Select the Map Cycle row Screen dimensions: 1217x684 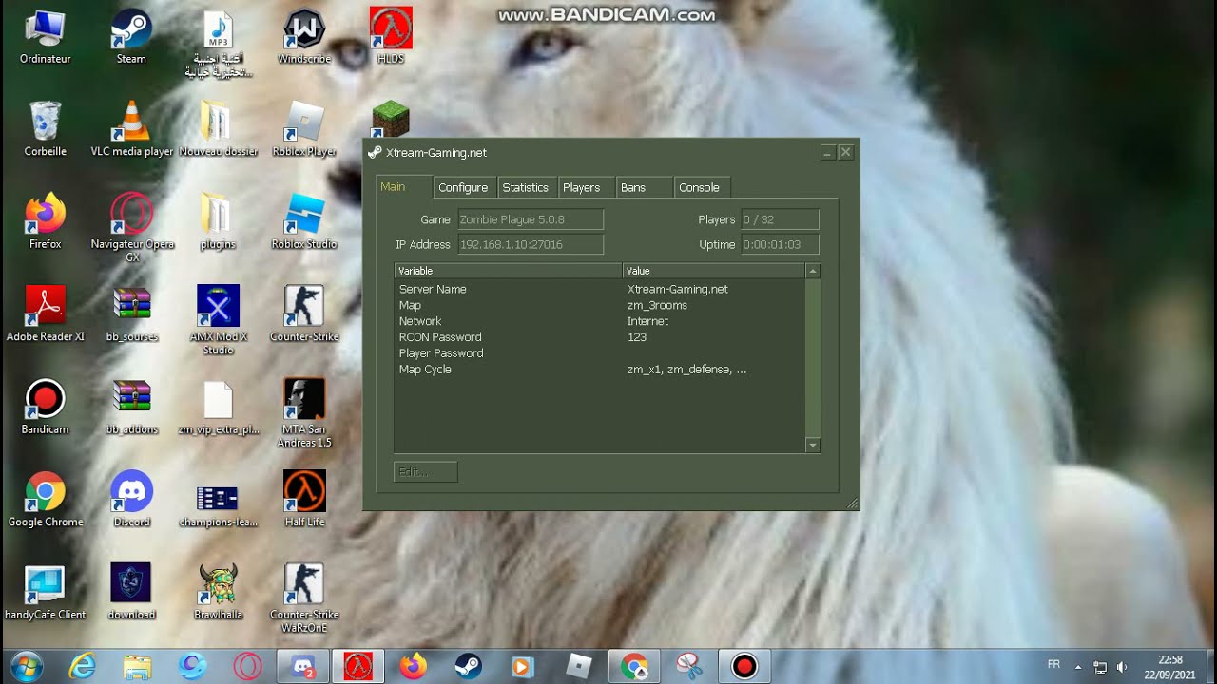[600, 370]
